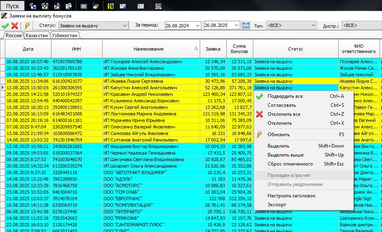The width and height of the screenshot is (382, 232).
Task: Choose Выделить выше in context menu
Action: coord(304,155)
